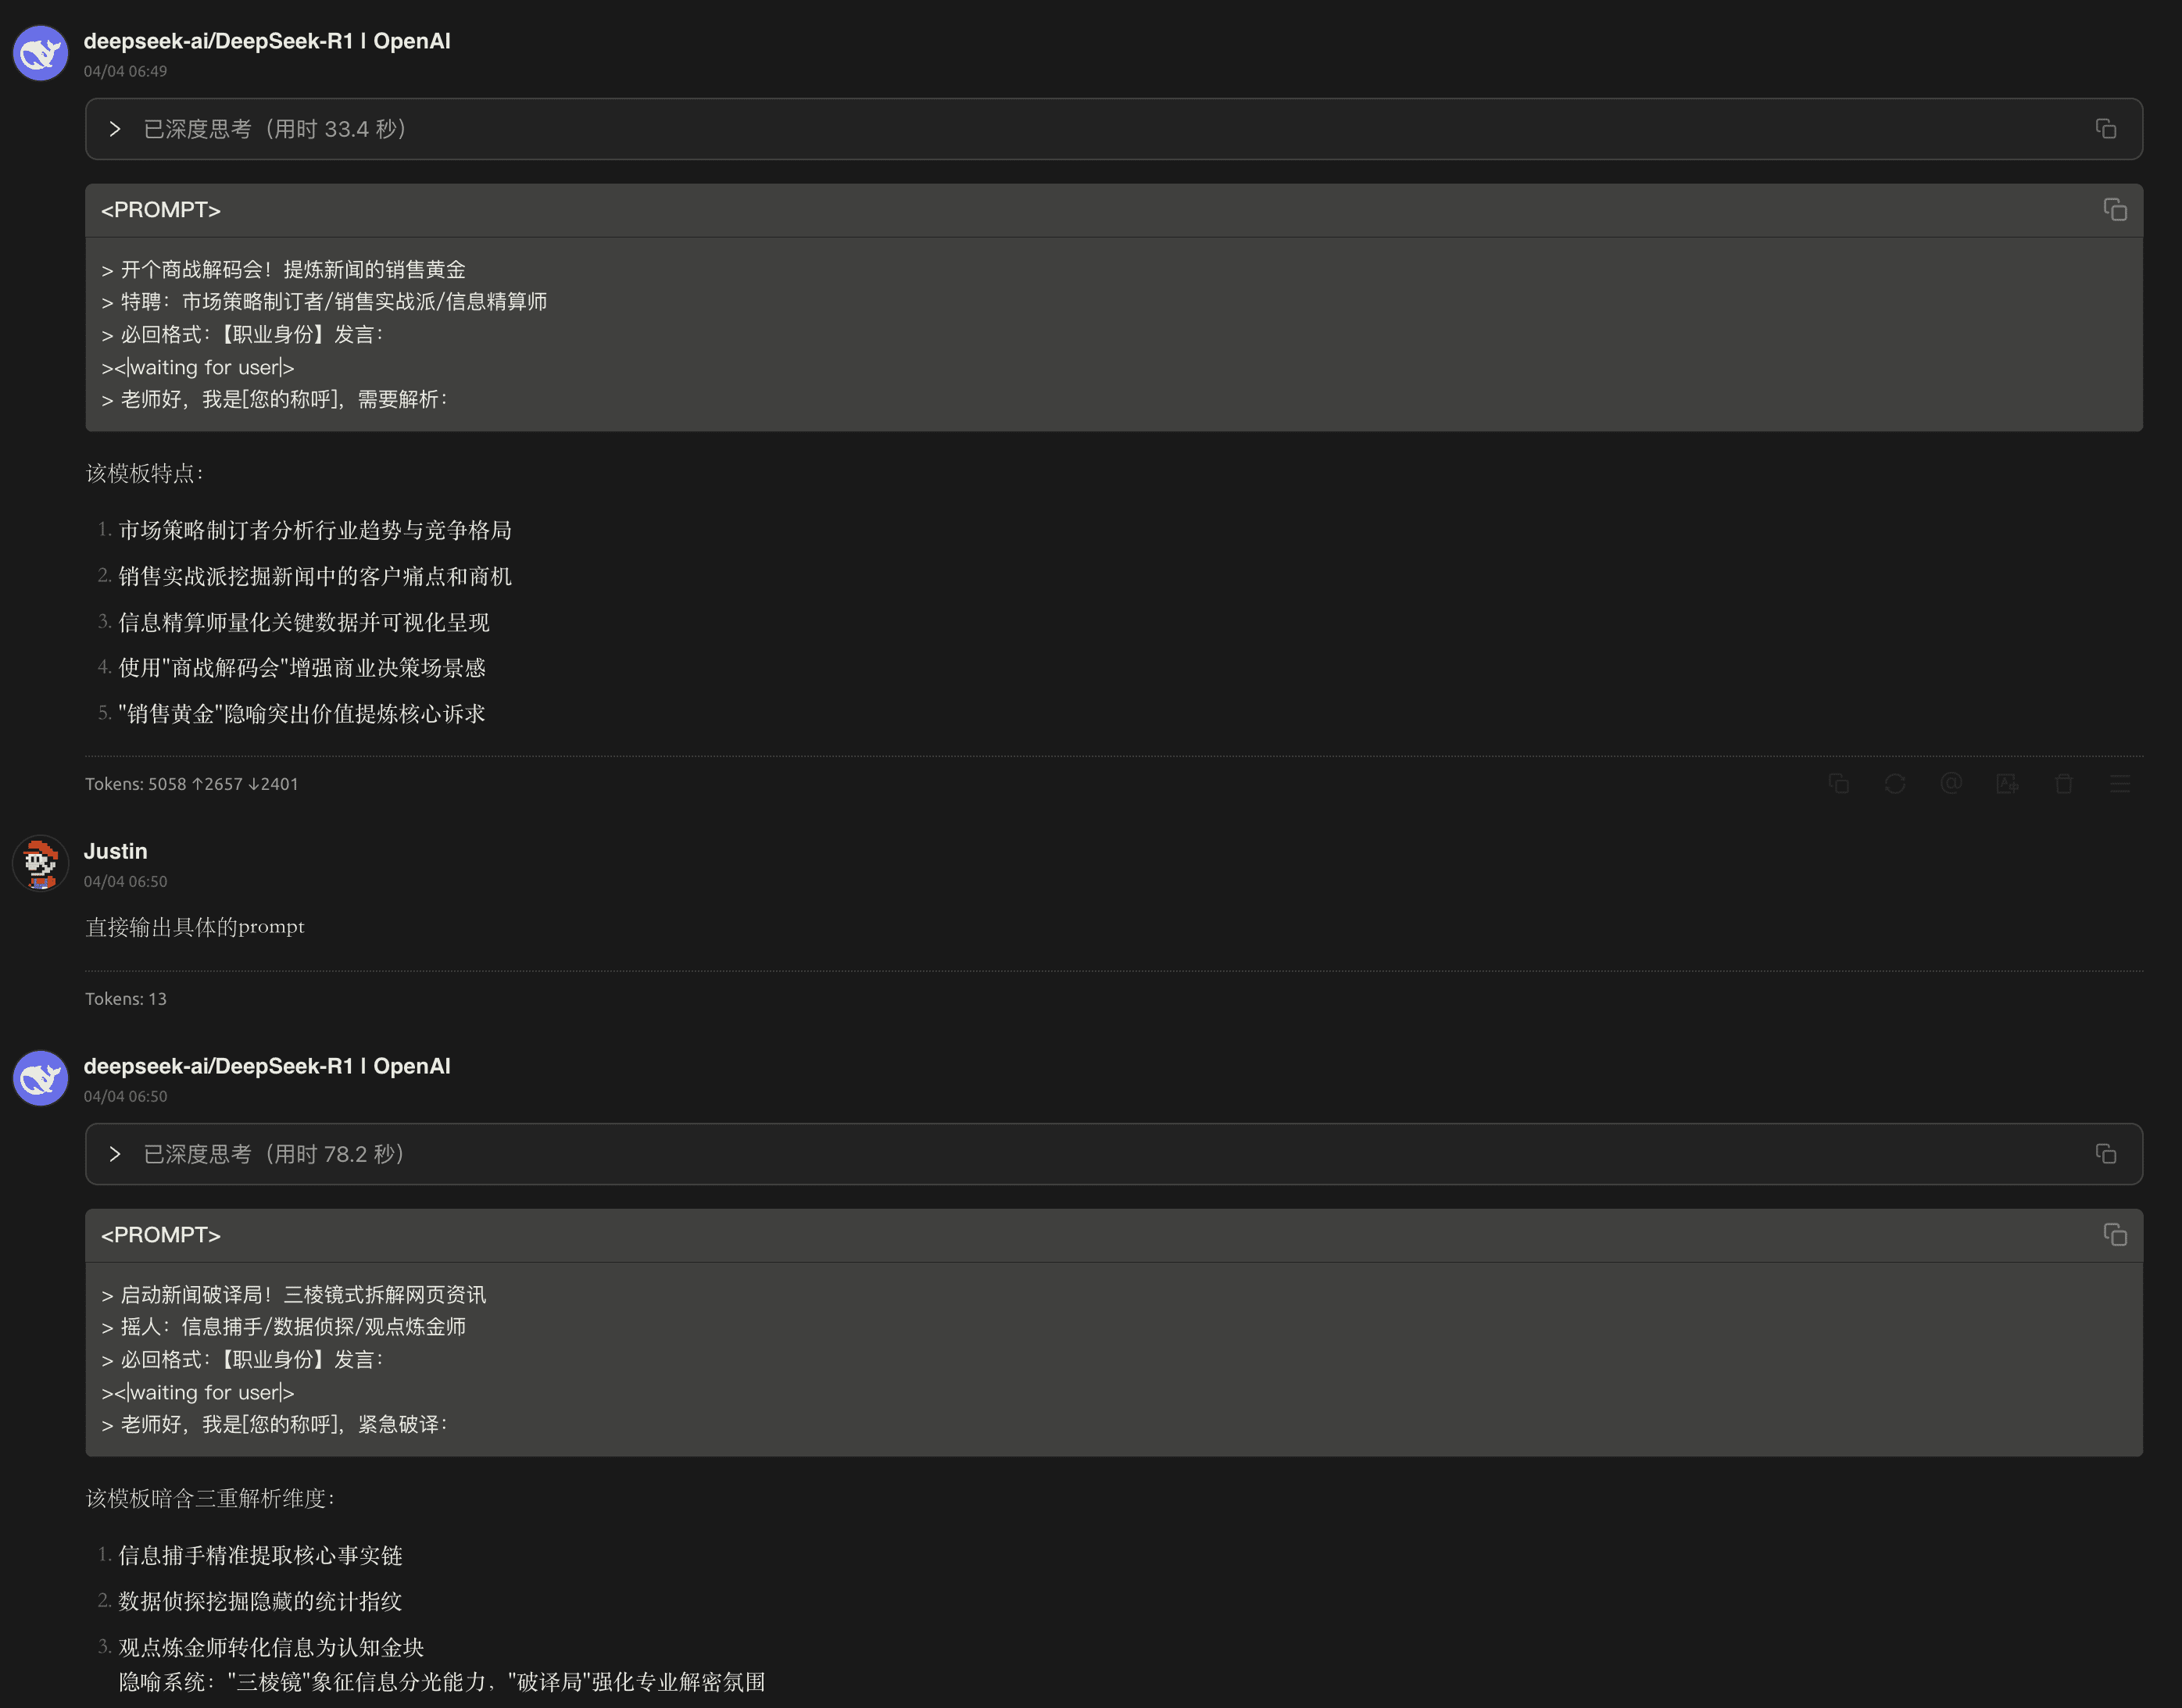Click list item 数据侦探挖掘隐藏的统计指纹
Image resolution: width=2182 pixels, height=1708 pixels.
click(260, 1601)
